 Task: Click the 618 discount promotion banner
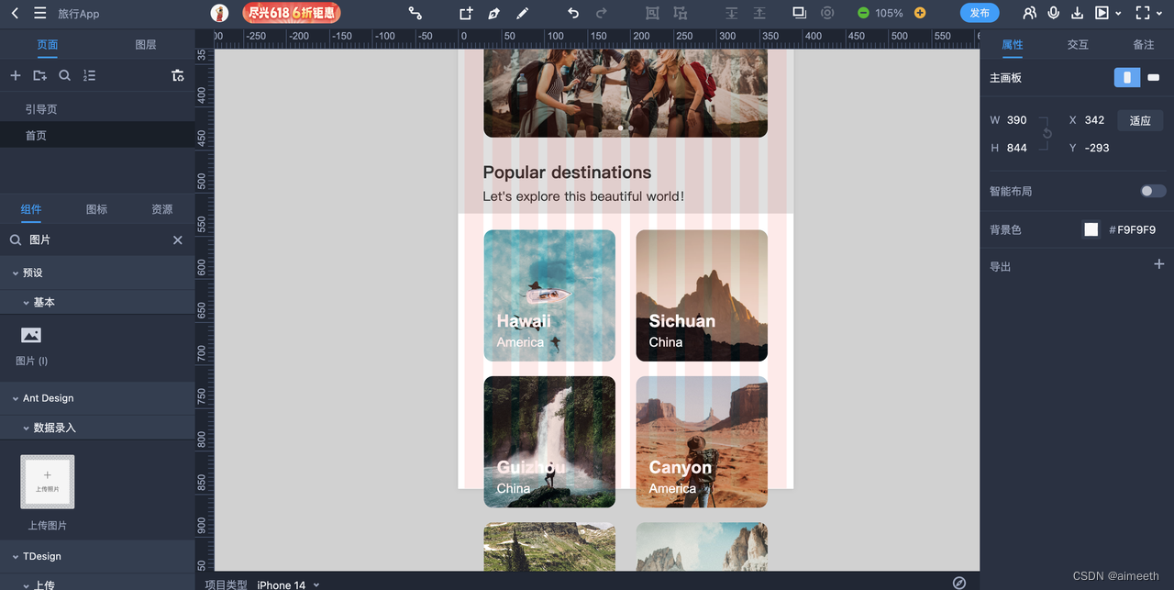click(x=292, y=13)
